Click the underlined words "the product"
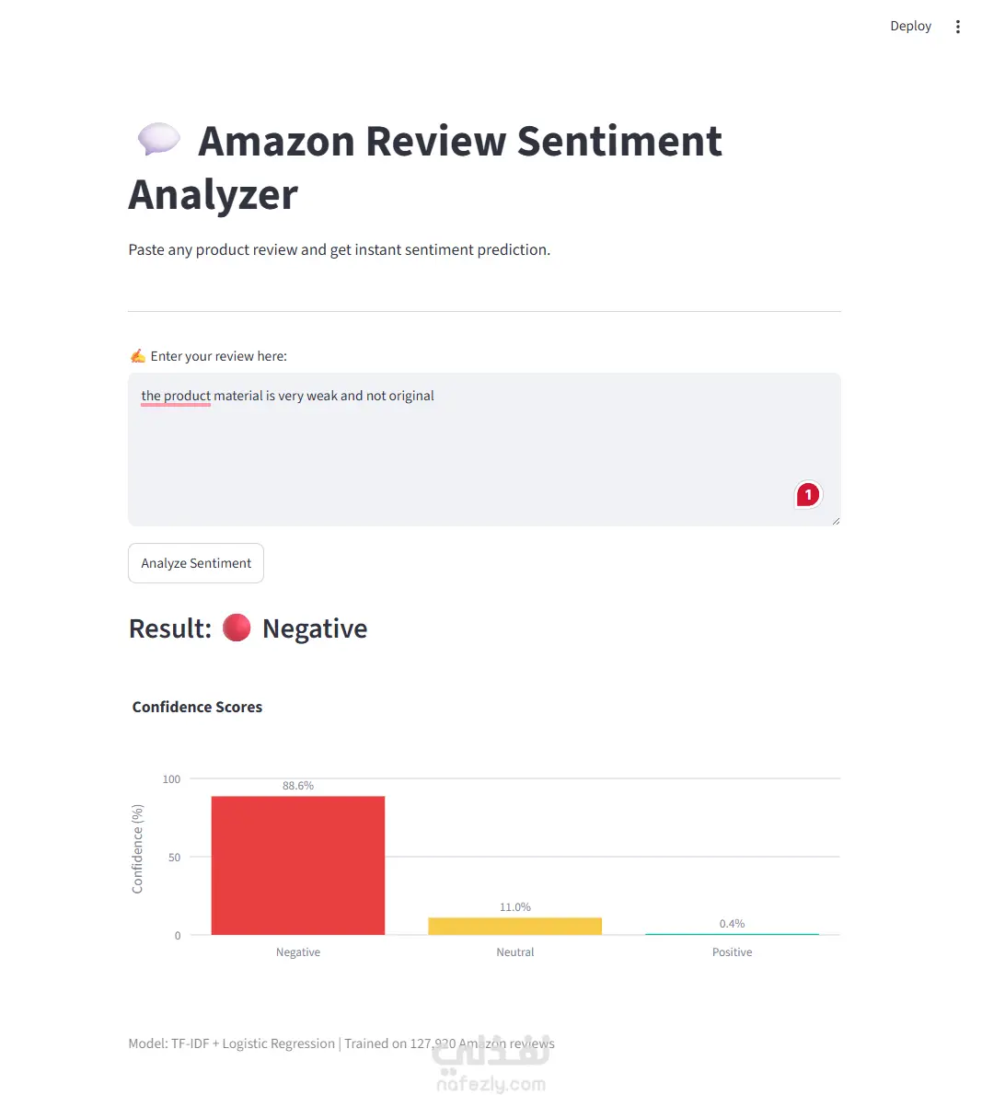The image size is (982, 1095). point(175,396)
